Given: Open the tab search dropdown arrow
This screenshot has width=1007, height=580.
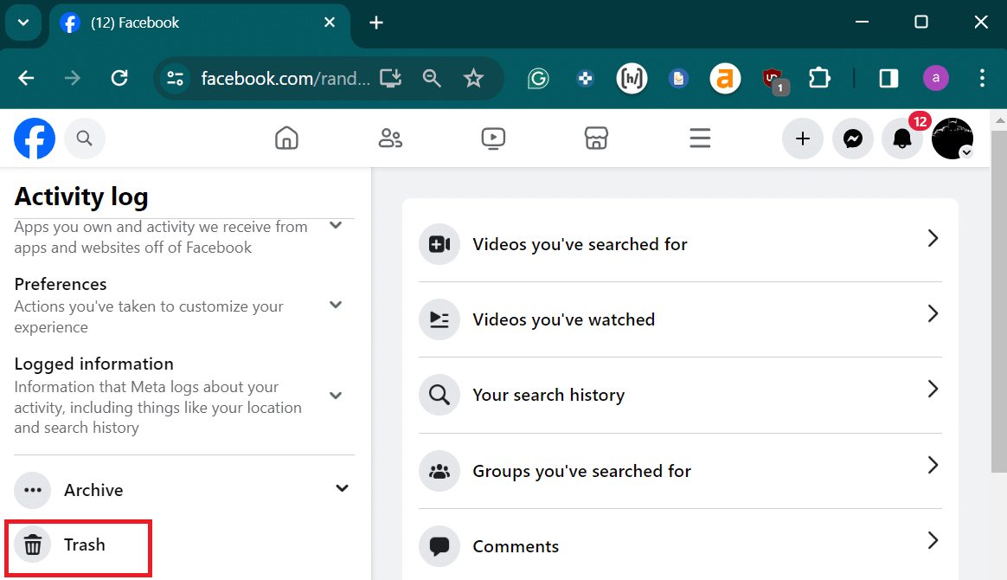Looking at the screenshot, I should click(x=23, y=23).
